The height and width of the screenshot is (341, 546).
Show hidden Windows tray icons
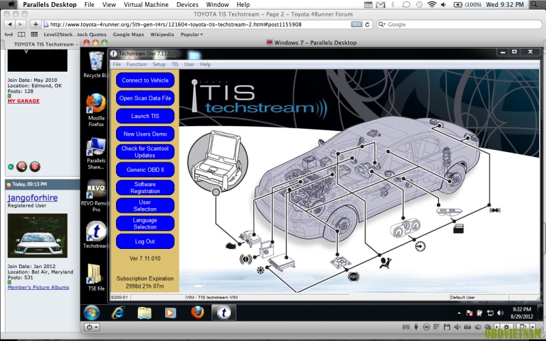[x=459, y=313]
